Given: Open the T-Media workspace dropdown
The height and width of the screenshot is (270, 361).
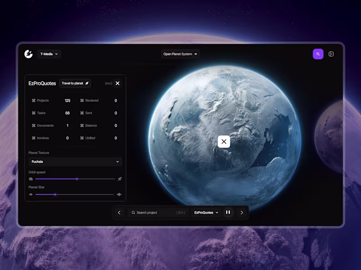Looking at the screenshot, I should [49, 54].
